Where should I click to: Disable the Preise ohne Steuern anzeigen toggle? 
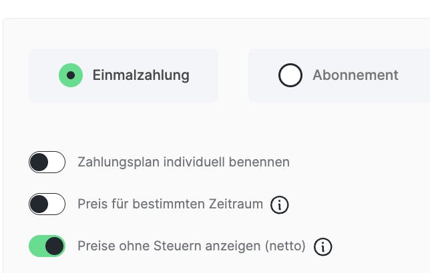point(47,246)
